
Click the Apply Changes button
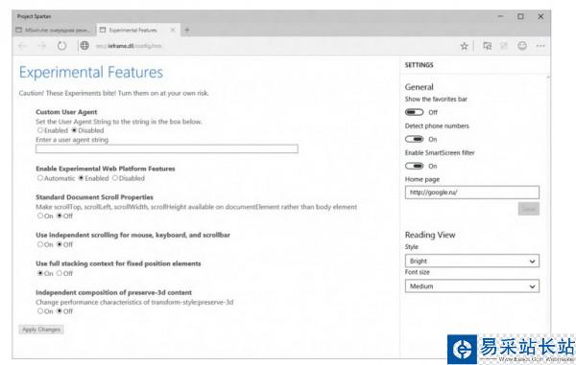pyautogui.click(x=41, y=330)
